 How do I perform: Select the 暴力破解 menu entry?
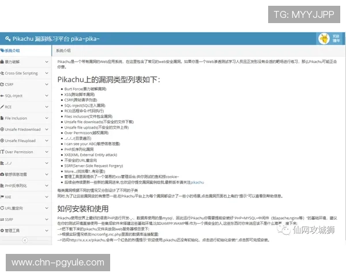click(x=25, y=62)
